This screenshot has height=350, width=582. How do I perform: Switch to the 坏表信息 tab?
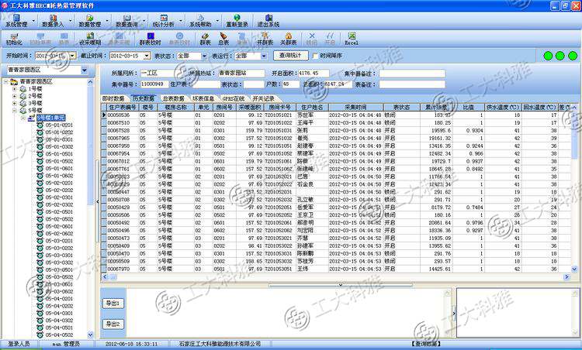(x=203, y=98)
